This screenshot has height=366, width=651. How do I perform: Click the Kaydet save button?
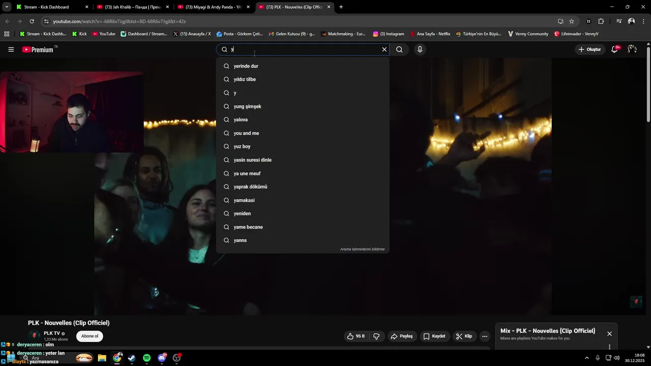click(x=434, y=336)
